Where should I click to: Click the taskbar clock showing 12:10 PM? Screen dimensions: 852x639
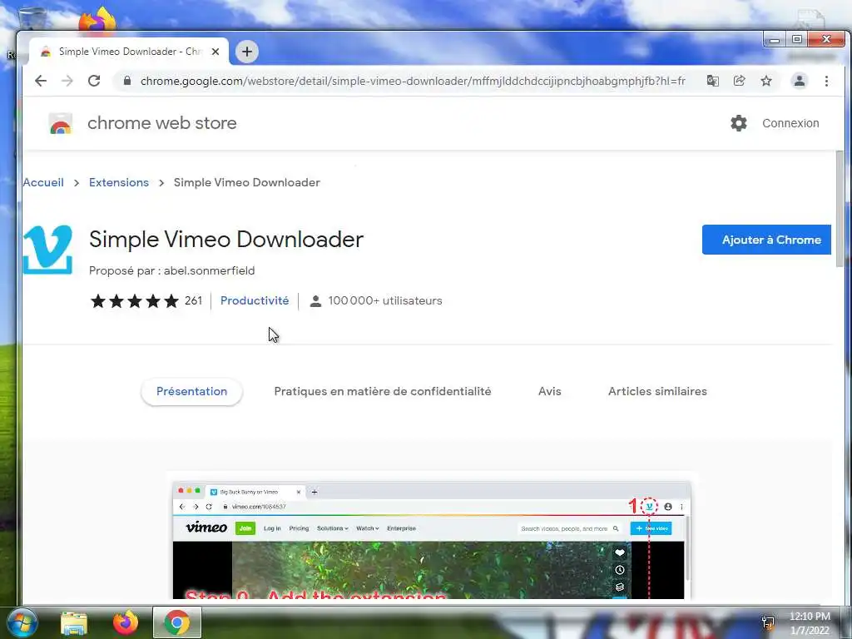coord(810,623)
